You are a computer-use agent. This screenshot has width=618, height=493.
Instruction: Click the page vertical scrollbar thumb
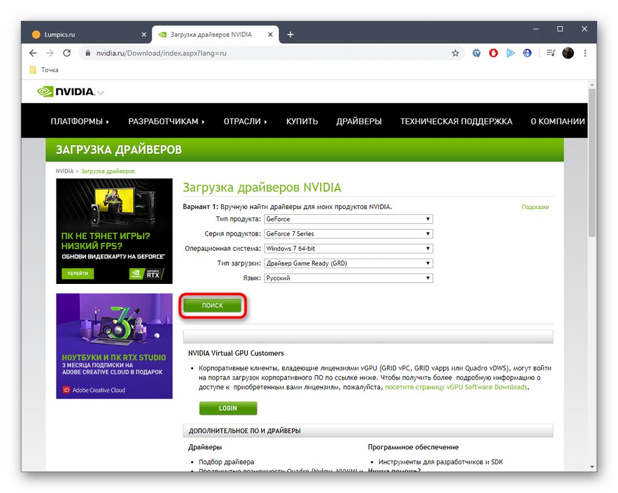tap(592, 163)
